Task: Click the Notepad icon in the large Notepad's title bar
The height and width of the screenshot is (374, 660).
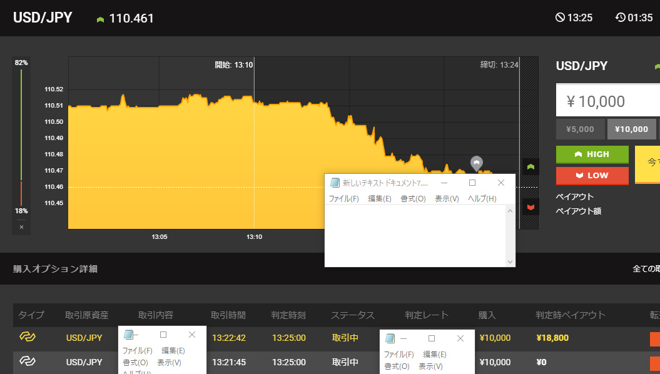Action: click(x=335, y=183)
